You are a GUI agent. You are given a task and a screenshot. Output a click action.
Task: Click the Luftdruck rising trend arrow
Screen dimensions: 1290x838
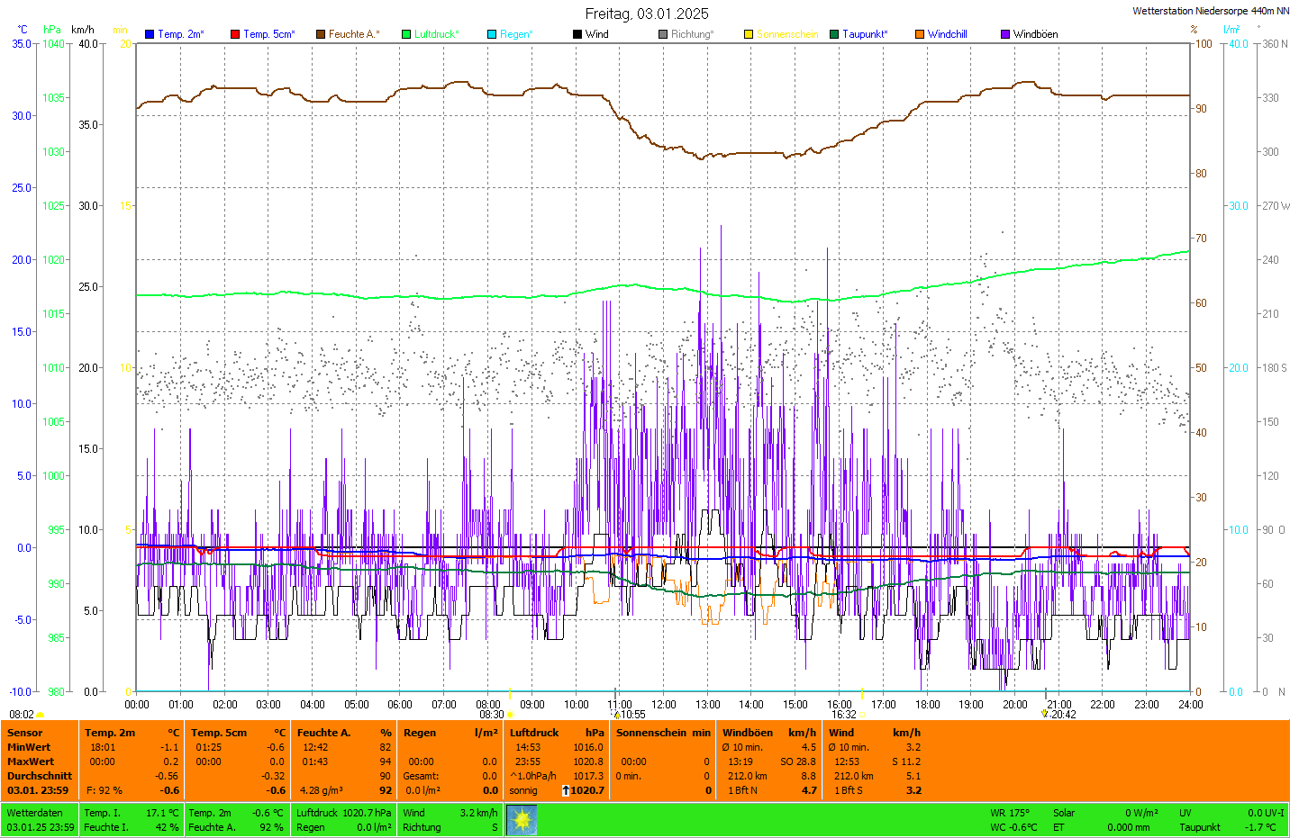(566, 790)
